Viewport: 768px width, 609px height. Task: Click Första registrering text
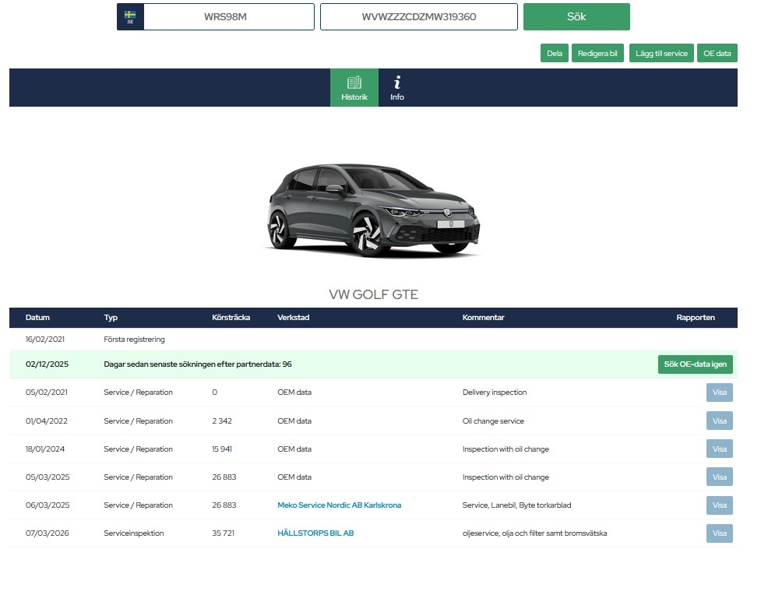(x=134, y=340)
